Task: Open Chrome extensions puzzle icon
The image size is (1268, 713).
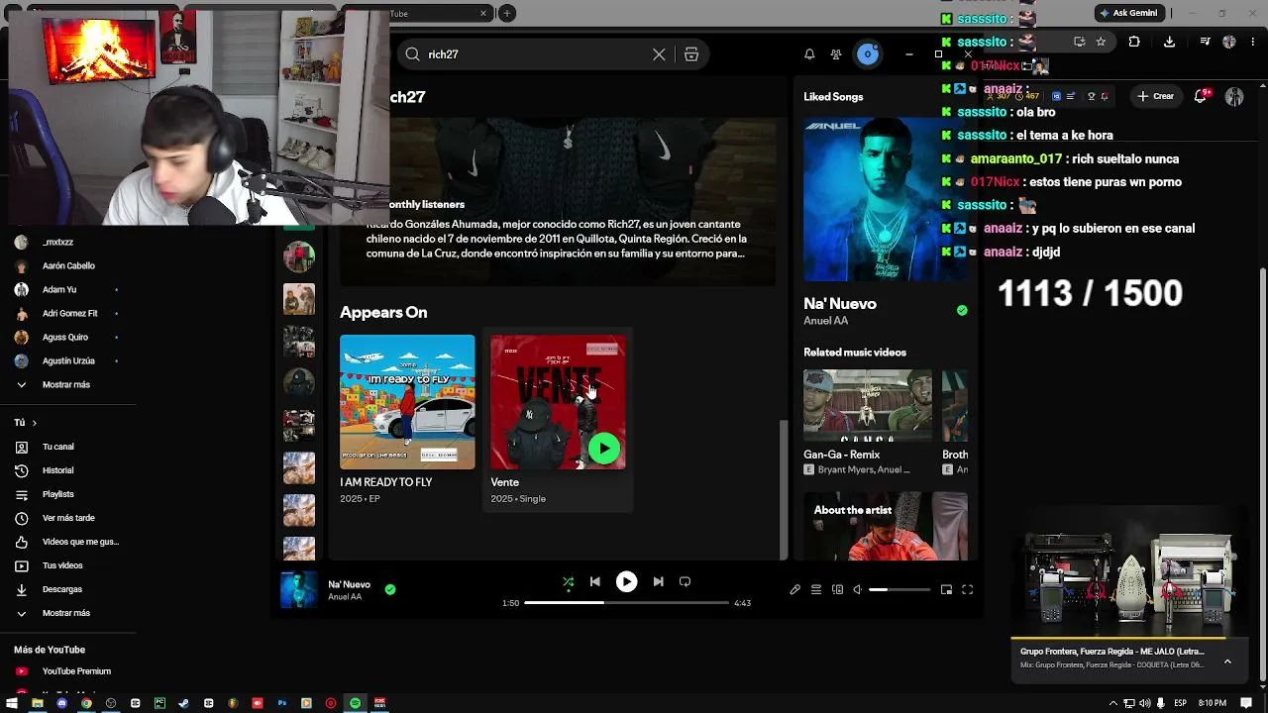Action: click(x=1134, y=42)
